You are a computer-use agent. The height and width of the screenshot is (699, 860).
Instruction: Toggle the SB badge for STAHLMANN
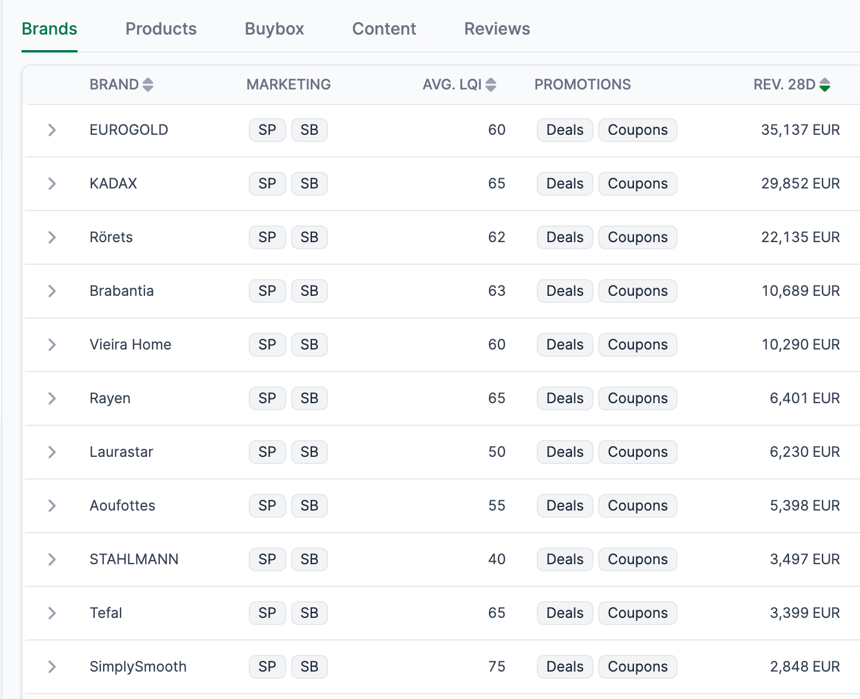309,559
